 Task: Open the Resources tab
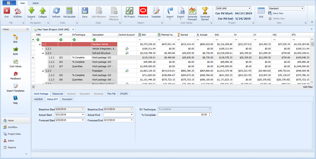[58, 94]
